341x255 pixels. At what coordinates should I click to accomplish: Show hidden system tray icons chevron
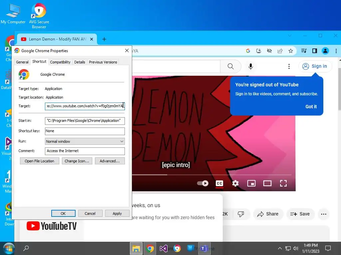pos(280,248)
